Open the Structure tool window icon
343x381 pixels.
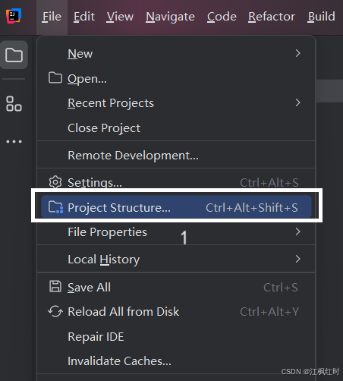point(14,104)
